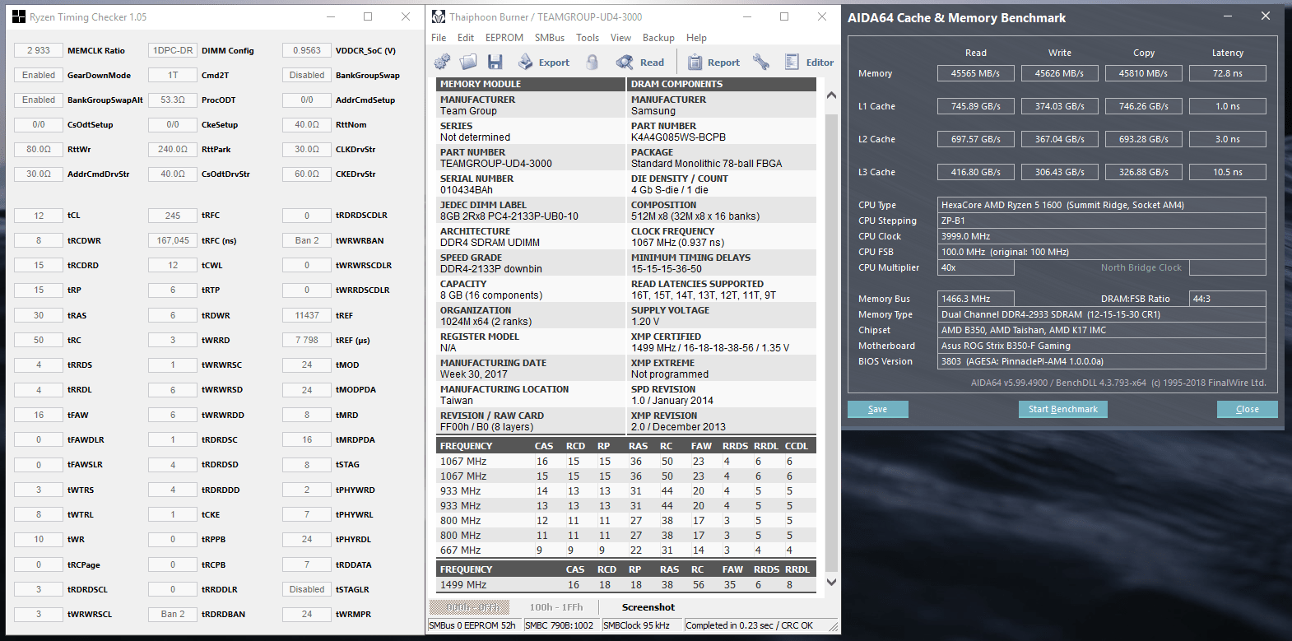The width and height of the screenshot is (1292, 641).
Task: Click the L3 Cache Latency 10.5 ns field
Action: (1228, 172)
